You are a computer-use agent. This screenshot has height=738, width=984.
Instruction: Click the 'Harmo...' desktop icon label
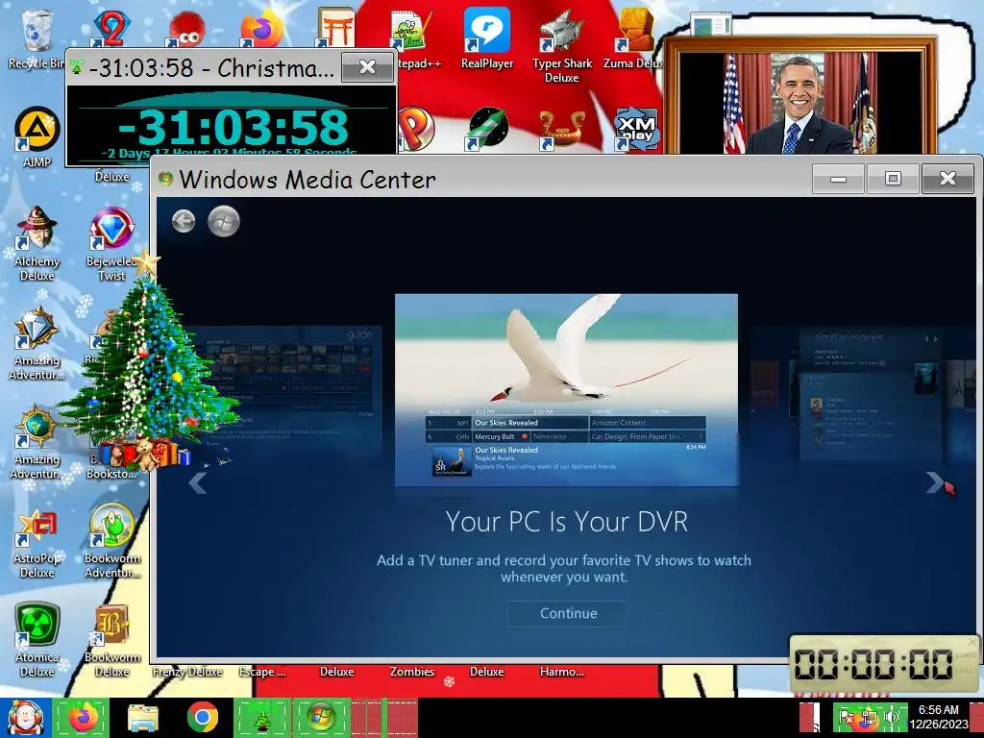(x=561, y=672)
